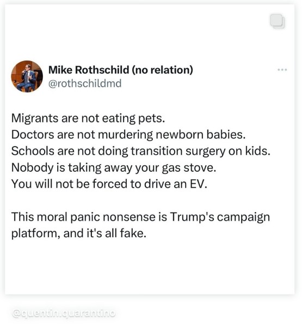
Task: Click the @quentin.quarantino watermark
Action: pos(64,313)
